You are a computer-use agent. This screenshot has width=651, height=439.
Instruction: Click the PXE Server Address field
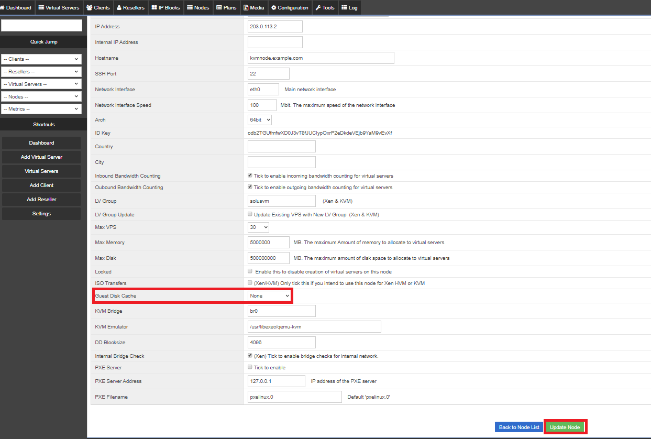pyautogui.click(x=277, y=381)
